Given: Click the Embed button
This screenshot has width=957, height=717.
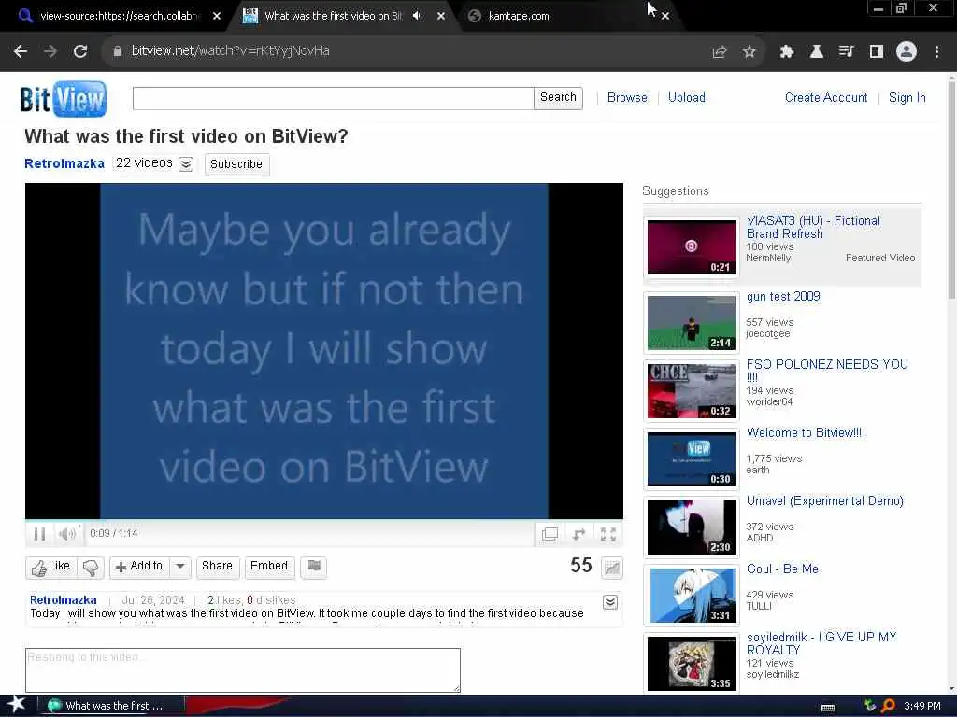Looking at the screenshot, I should (x=269, y=566).
